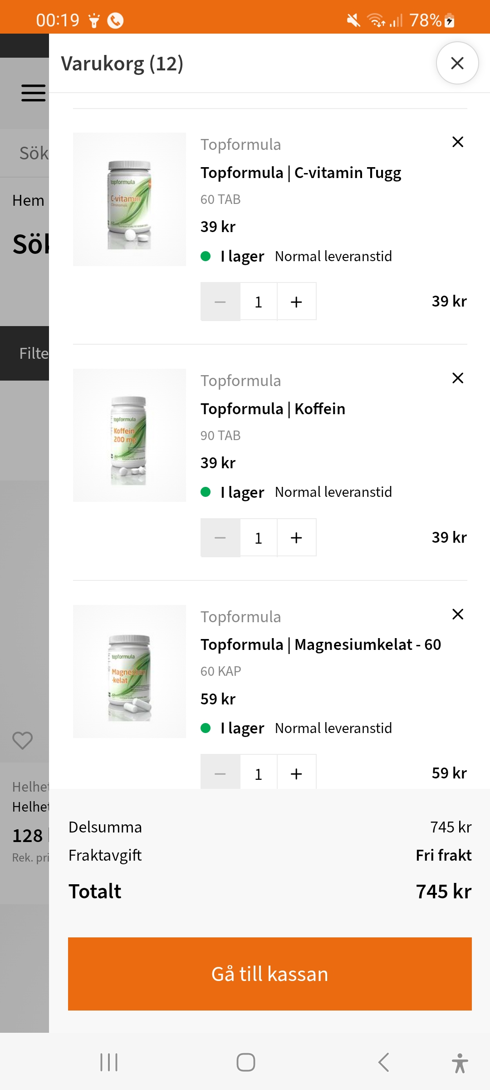Open the accessibility shortcut icon

click(x=460, y=1063)
